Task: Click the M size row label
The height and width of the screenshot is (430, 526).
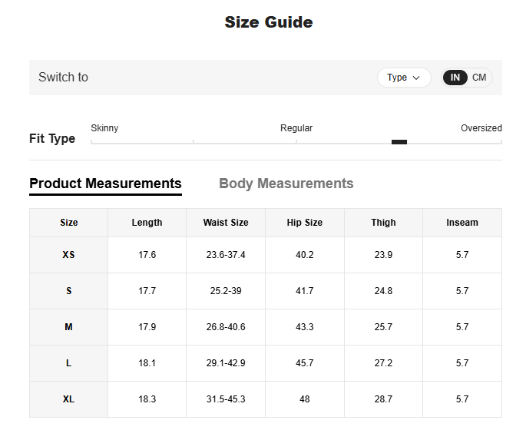Action: pyautogui.click(x=69, y=327)
